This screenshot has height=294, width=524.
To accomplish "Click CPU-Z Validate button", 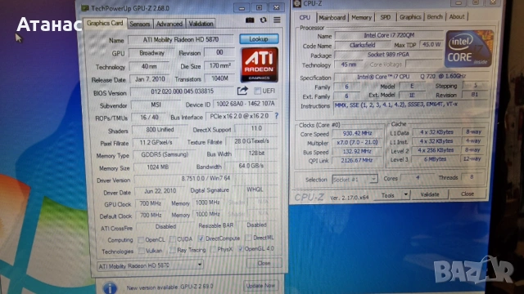I will coord(429,194).
